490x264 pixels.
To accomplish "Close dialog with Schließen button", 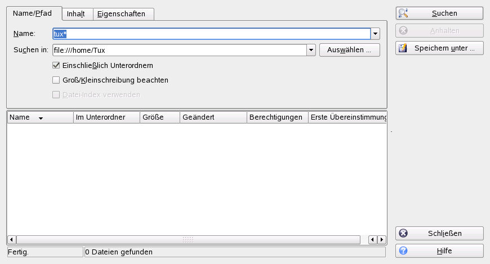I will coord(439,233).
